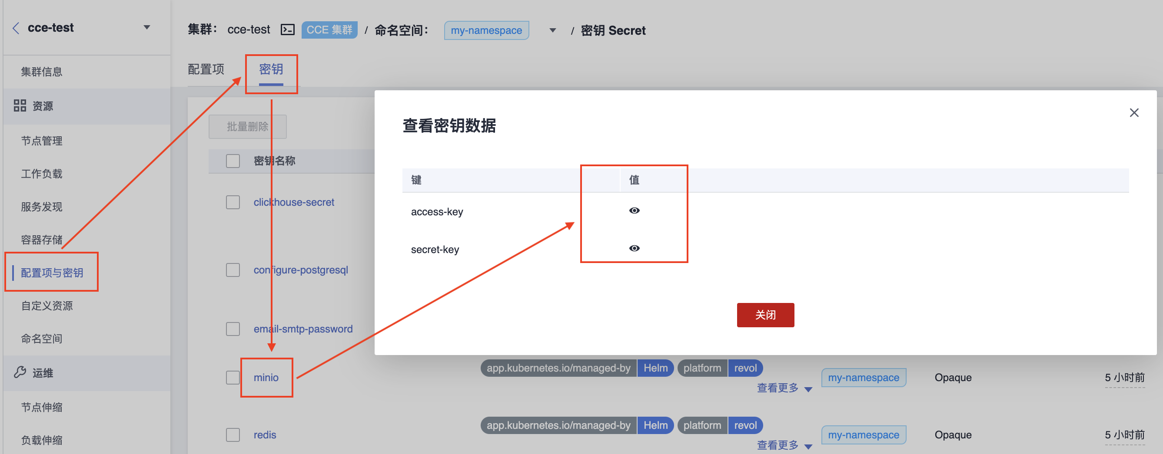Click the secret-key key name

click(435, 249)
